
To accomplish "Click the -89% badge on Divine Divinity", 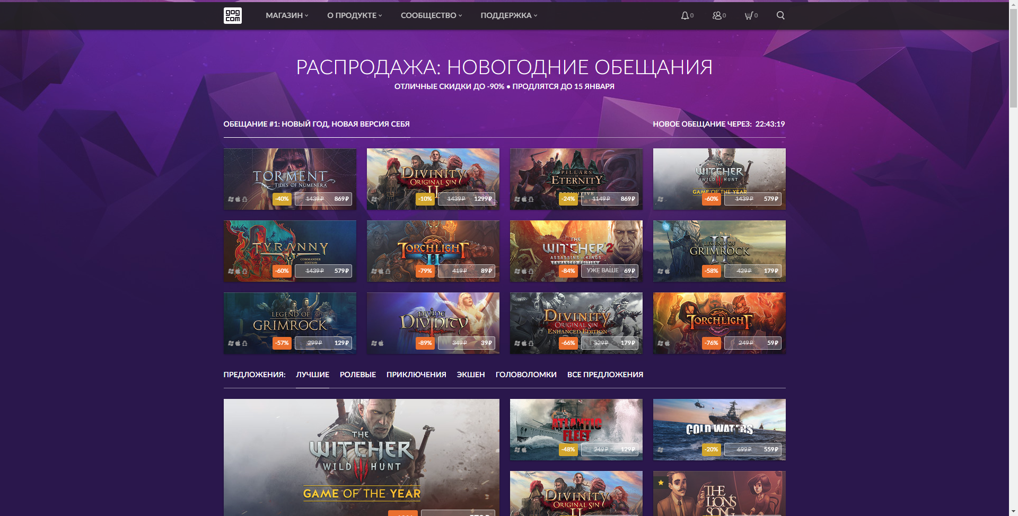I will 425,343.
